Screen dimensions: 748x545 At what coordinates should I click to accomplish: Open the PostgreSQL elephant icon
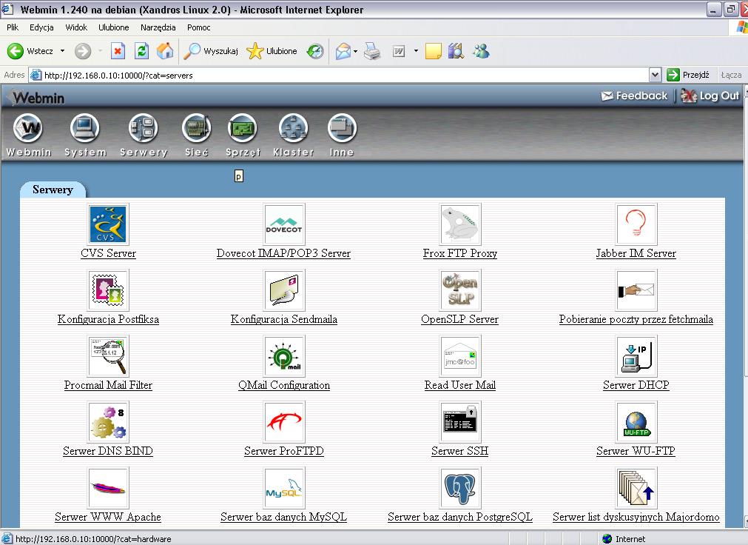(x=460, y=488)
